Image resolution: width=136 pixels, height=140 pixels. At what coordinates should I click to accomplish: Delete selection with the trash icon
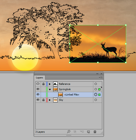tap(95, 132)
